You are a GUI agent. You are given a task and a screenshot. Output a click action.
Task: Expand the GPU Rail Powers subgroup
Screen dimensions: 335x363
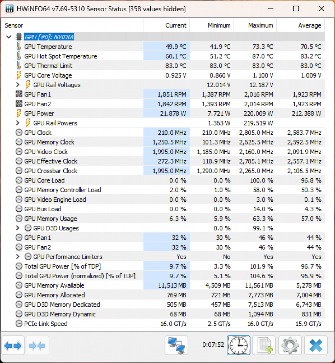point(18,123)
